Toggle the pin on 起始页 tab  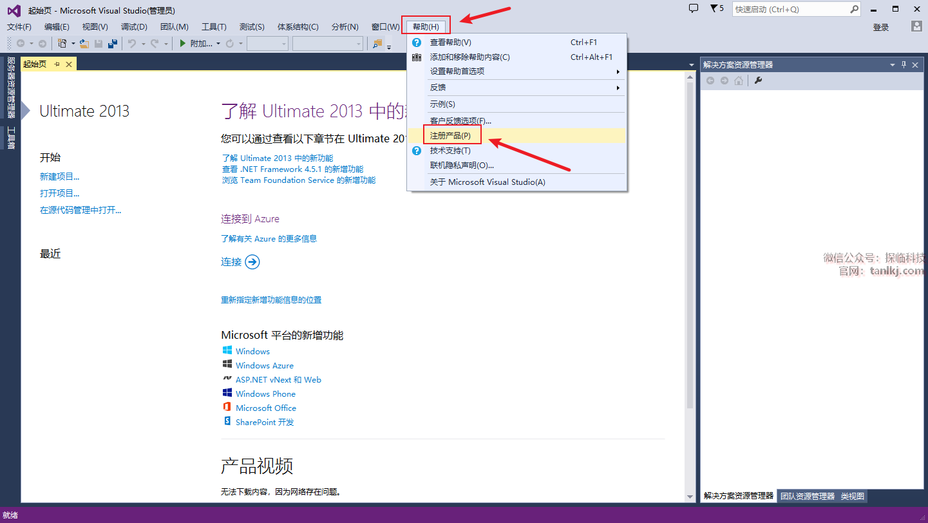click(x=57, y=64)
